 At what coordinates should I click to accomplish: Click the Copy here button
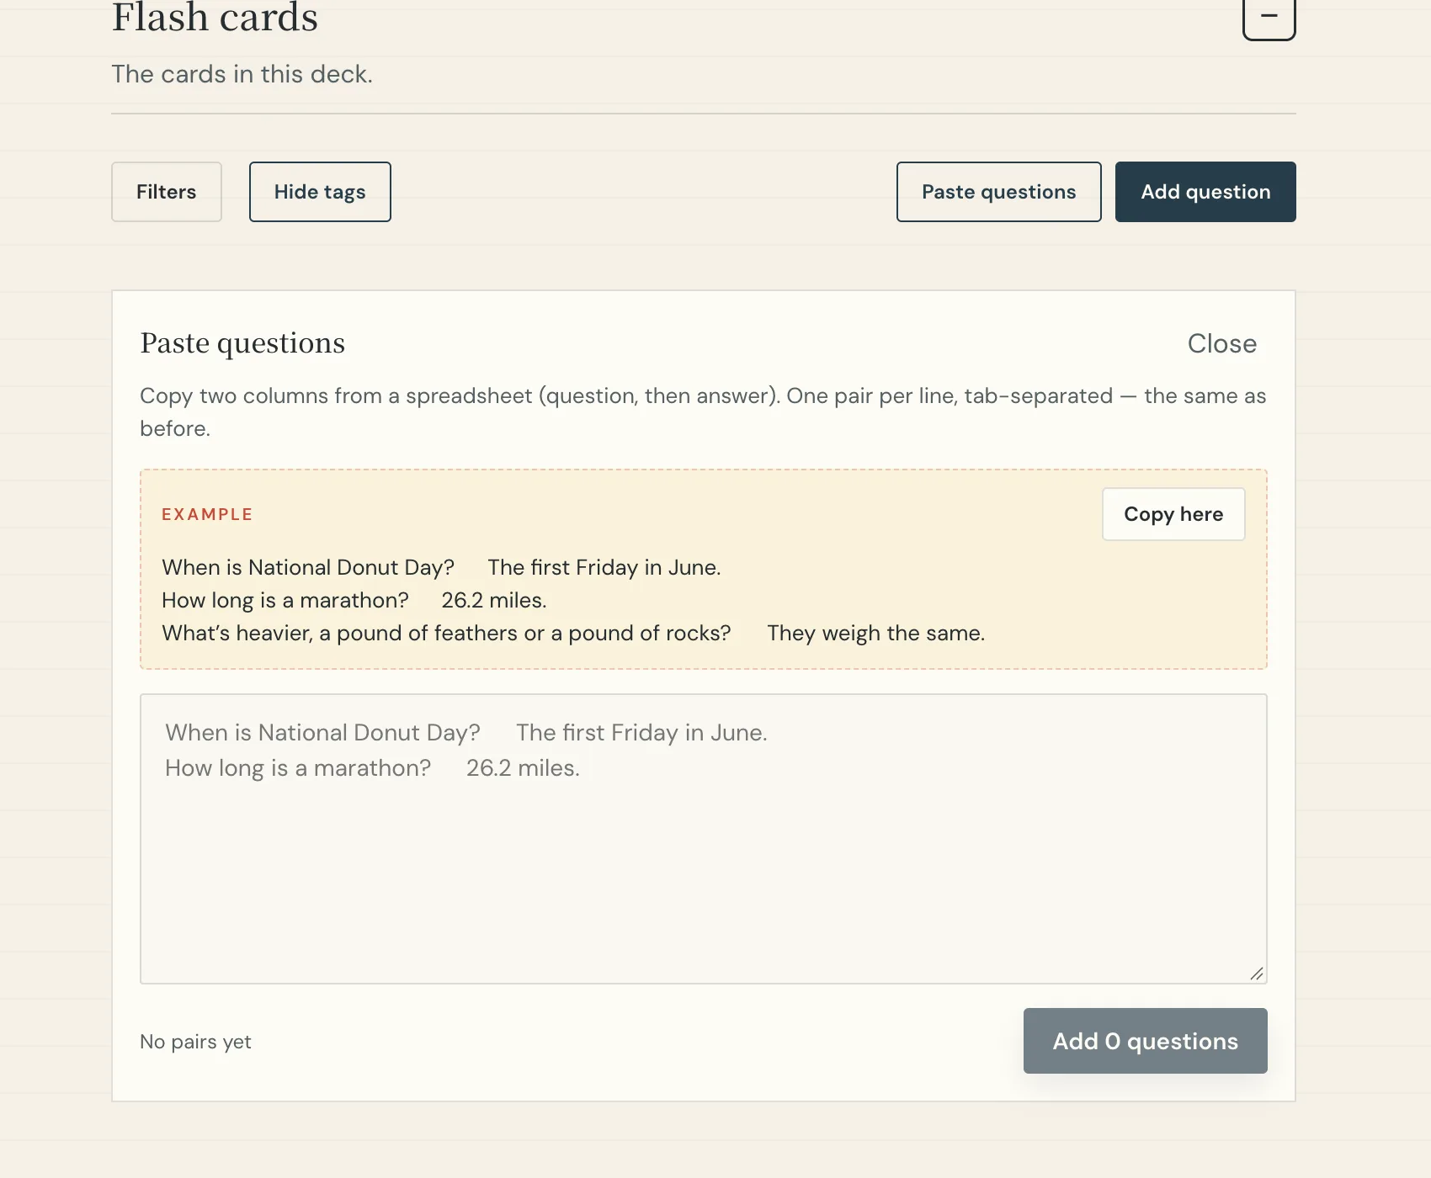(x=1173, y=514)
